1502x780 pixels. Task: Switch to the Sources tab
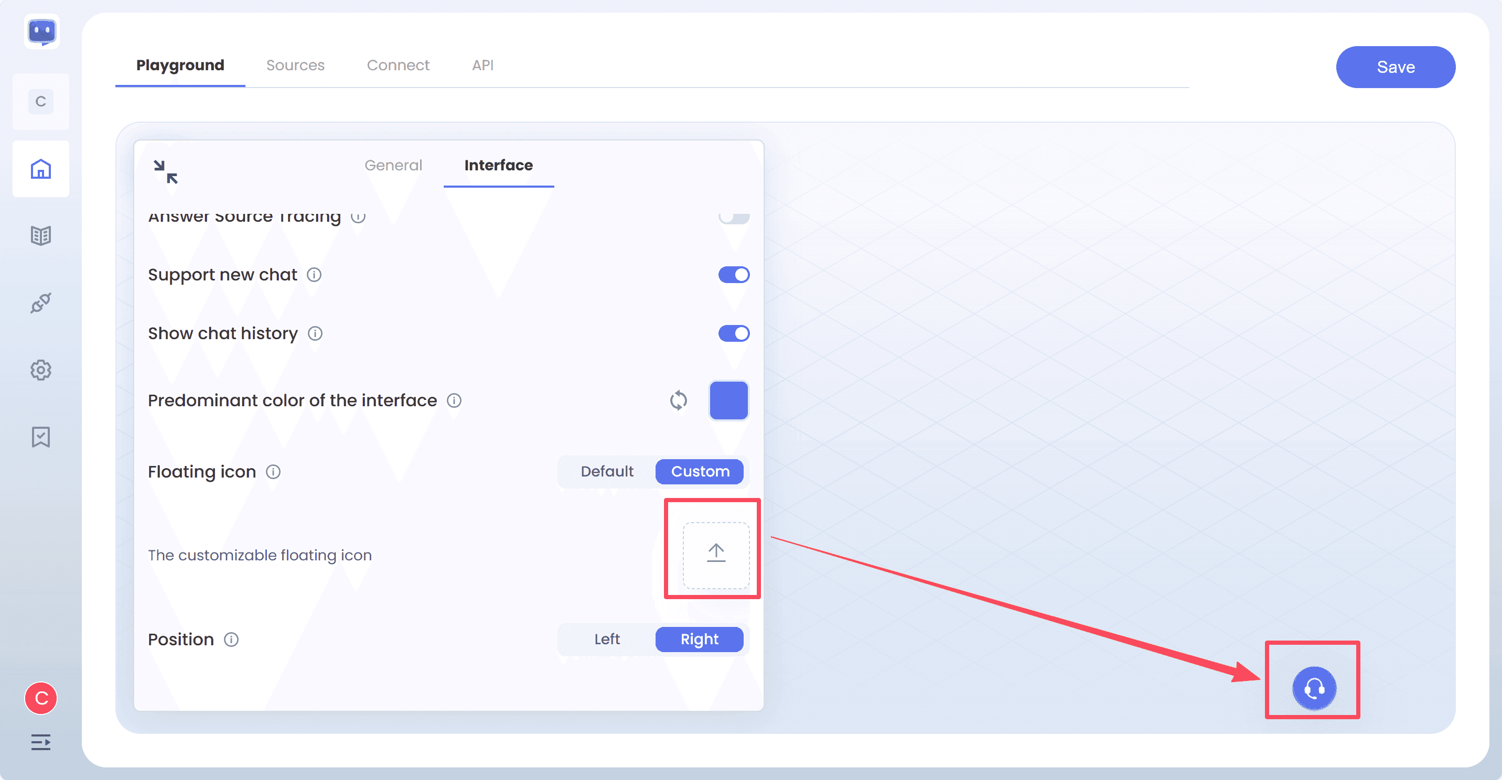point(296,66)
